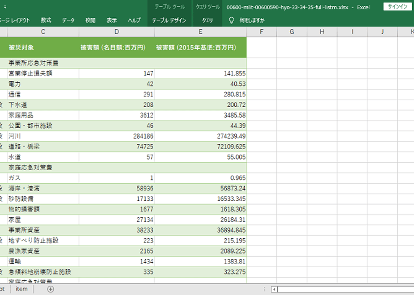Select the 公園・都市施設 cell

tap(43, 126)
